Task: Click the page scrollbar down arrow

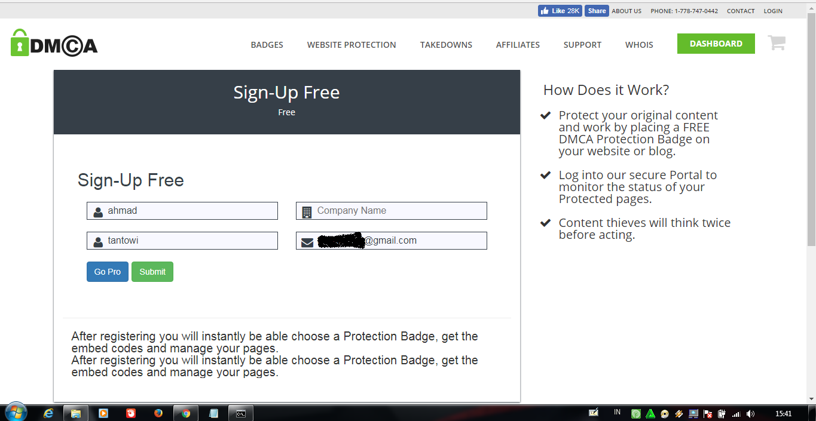Action: coord(811,398)
